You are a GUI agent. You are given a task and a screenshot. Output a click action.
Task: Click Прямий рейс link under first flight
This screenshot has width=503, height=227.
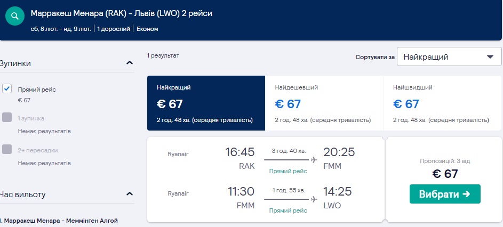point(288,172)
